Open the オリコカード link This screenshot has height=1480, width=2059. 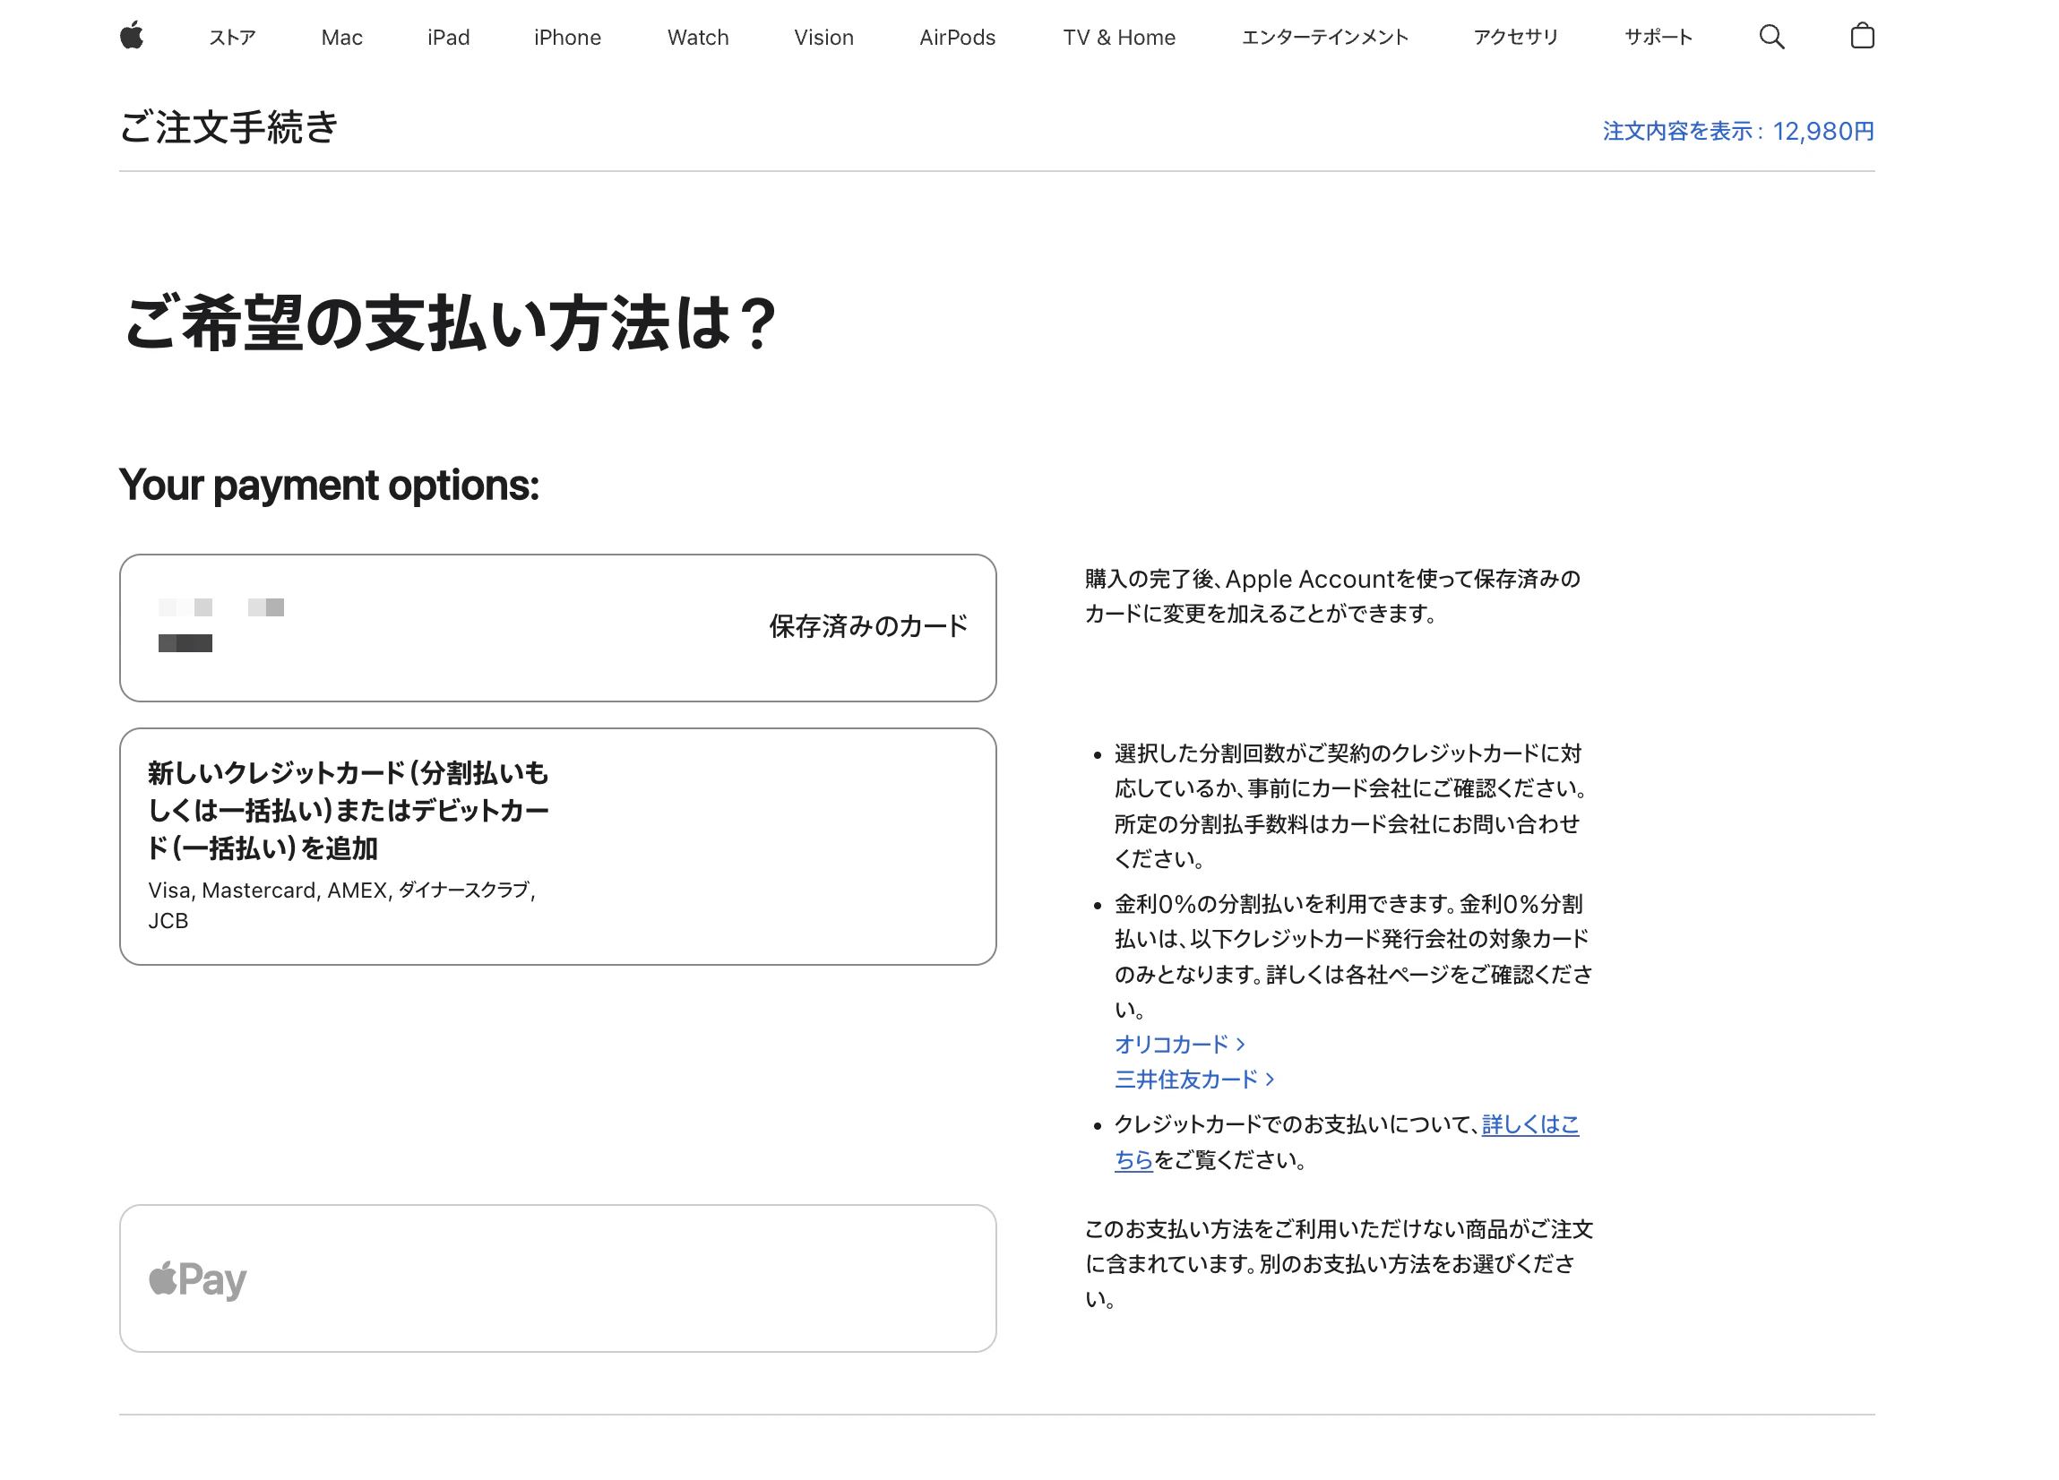click(1179, 1045)
